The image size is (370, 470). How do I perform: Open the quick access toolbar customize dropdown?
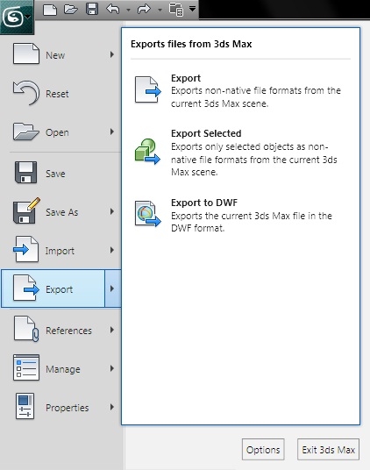tap(193, 9)
